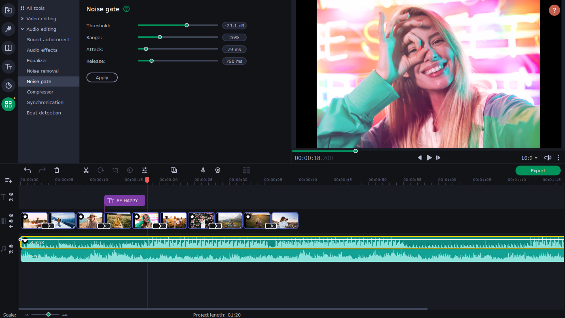565x318 pixels.
Task: Open Clip properties sliders icon
Action: point(144,170)
